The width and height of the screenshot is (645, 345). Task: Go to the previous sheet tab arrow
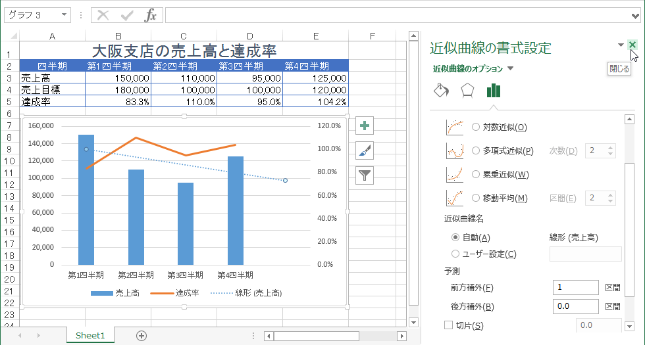tap(20, 336)
